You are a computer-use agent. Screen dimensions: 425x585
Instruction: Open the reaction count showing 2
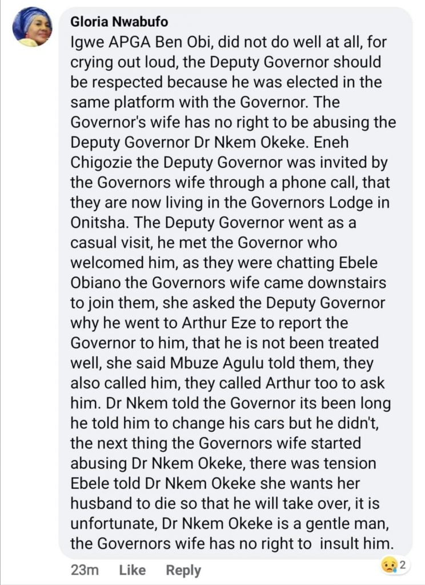pos(403,566)
